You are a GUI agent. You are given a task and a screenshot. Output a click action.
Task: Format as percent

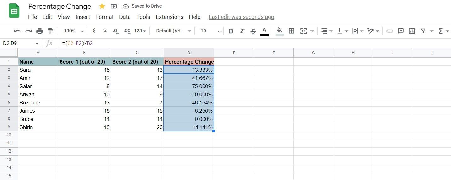(105, 31)
